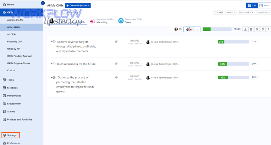Click the 32% progress bar
271x145 pixels.
pyautogui.click(x=233, y=78)
